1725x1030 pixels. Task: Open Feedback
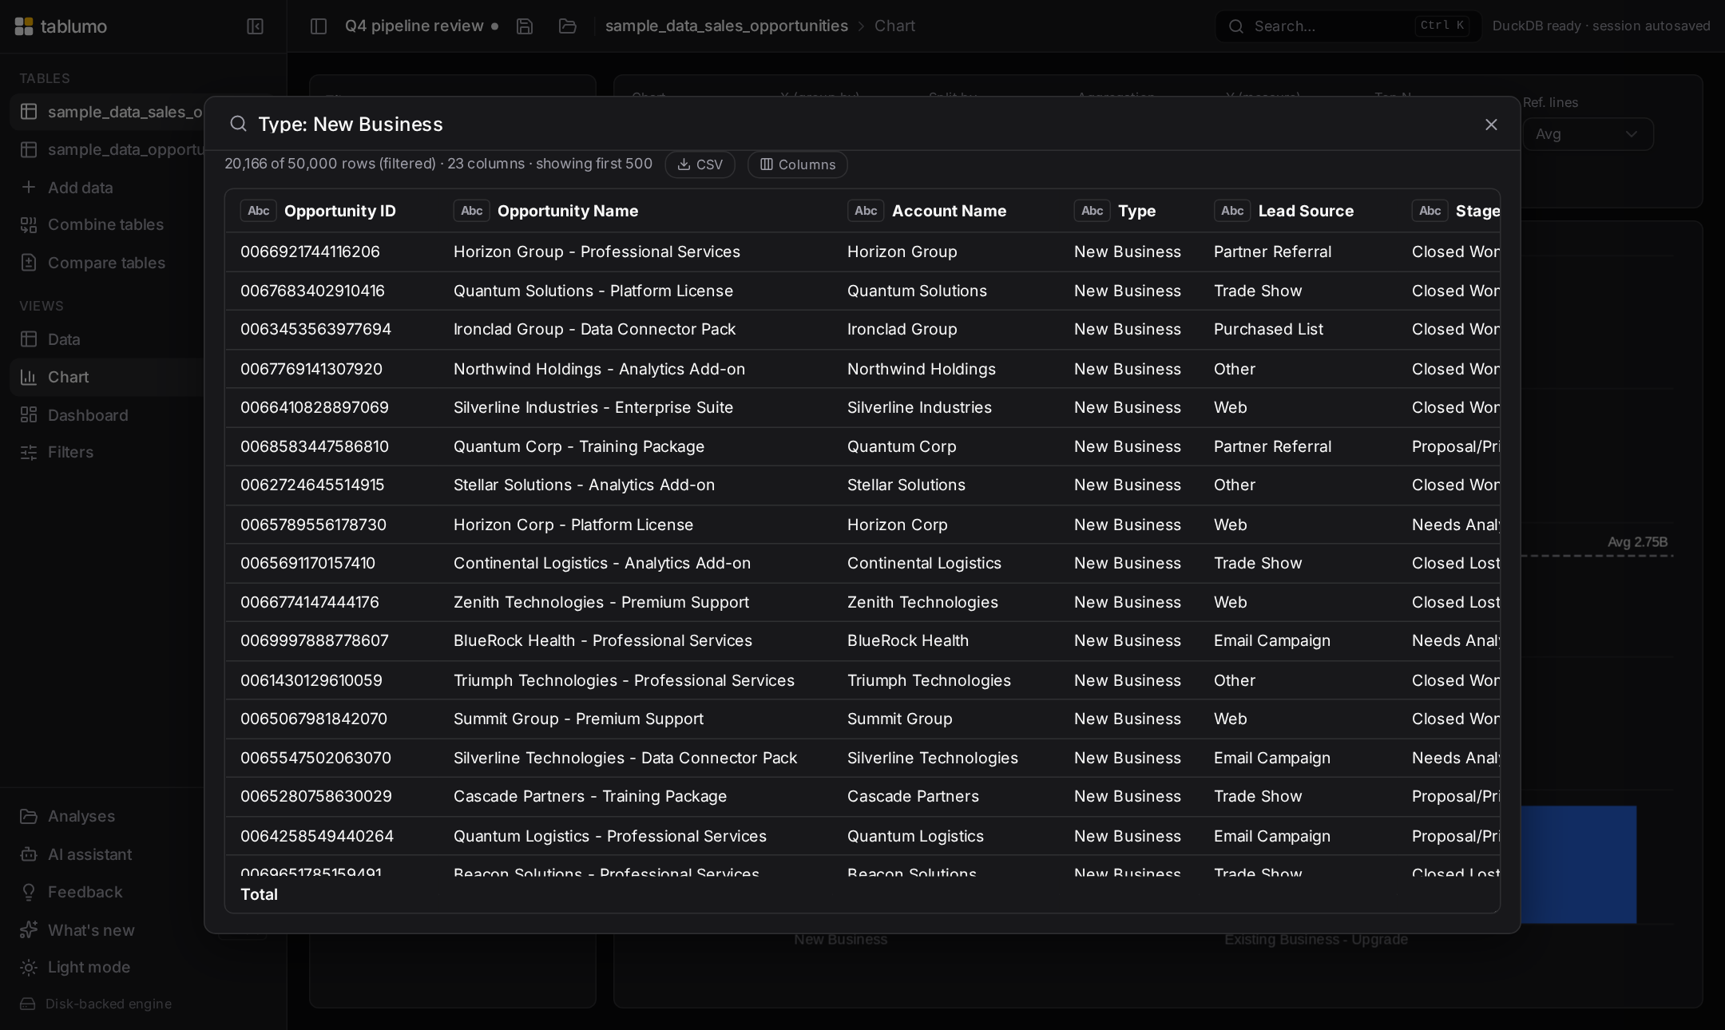tap(72, 892)
